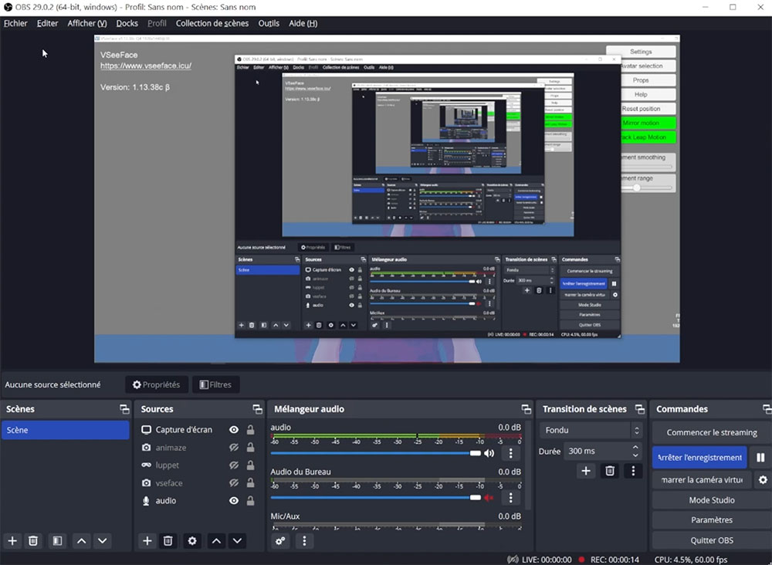Undock the Mélangeur audio panel

point(527,409)
